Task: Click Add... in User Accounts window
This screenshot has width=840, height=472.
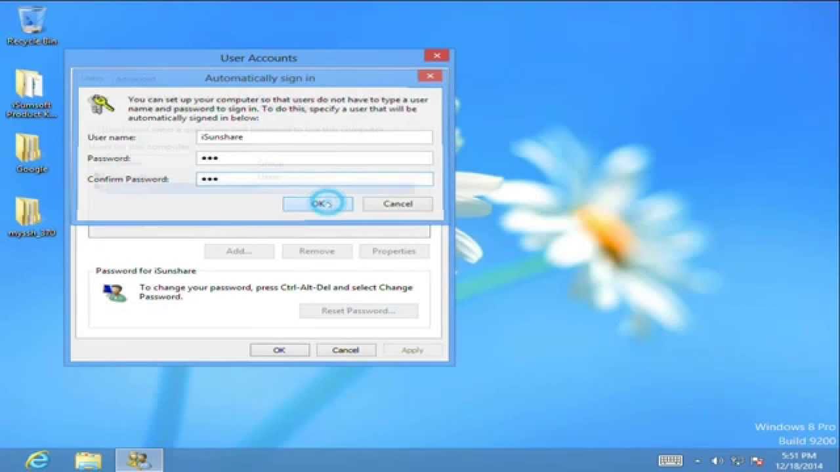Action: (239, 251)
